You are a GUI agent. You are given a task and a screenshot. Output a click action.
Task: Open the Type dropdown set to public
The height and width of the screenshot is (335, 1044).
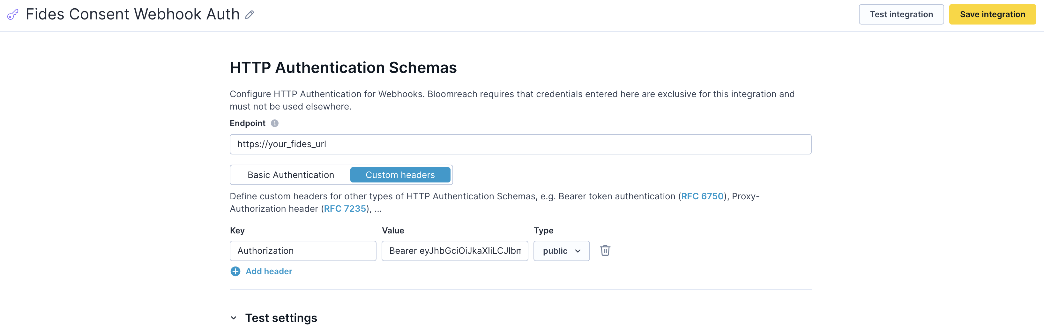click(x=561, y=251)
